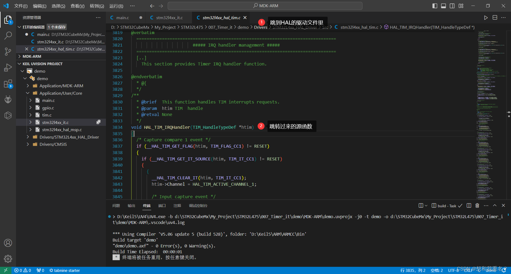Open the Run menu
The image size is (511, 274).
(116, 6)
